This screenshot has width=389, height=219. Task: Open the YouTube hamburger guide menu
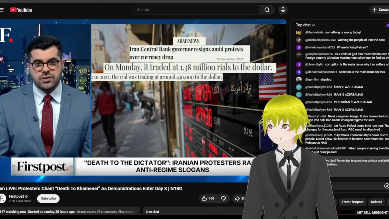2,10
